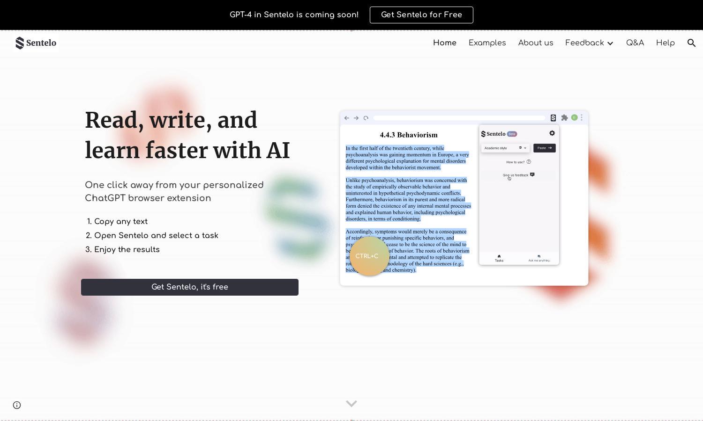Click Get Sentelo, it's free button
The image size is (703, 421).
[x=190, y=287]
